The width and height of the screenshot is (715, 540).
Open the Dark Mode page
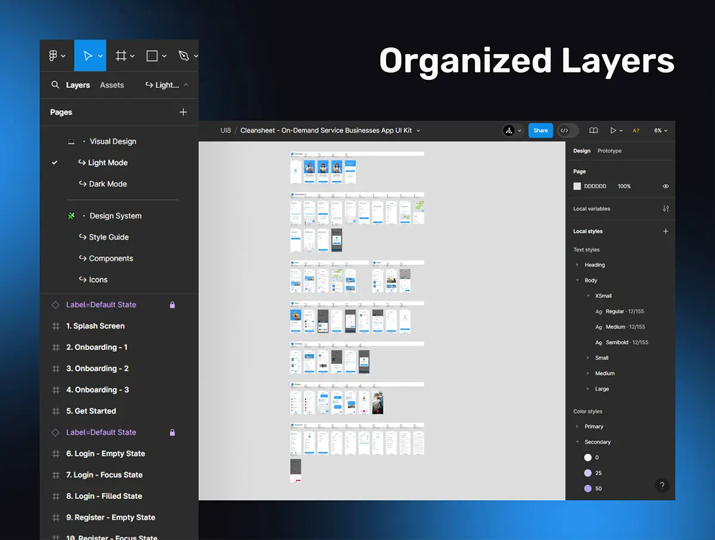coord(108,184)
